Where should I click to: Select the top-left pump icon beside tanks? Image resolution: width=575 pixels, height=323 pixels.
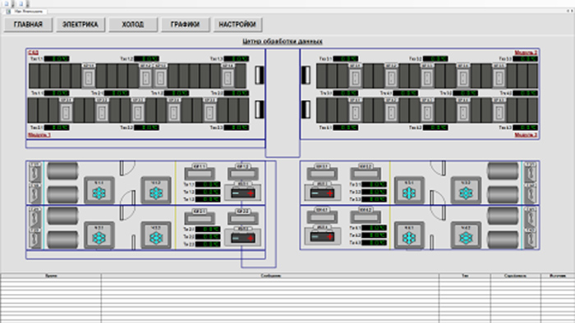point(34,172)
